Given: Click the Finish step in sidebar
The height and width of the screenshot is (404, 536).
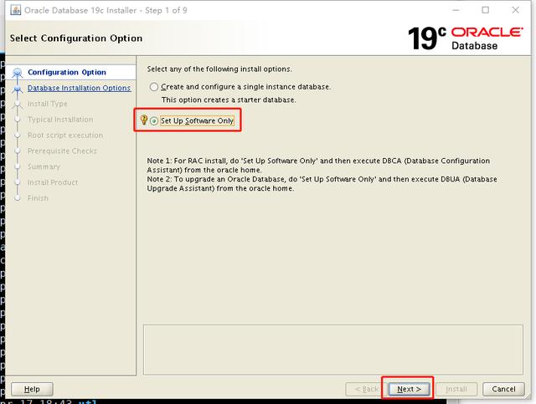Looking at the screenshot, I should [x=38, y=198].
